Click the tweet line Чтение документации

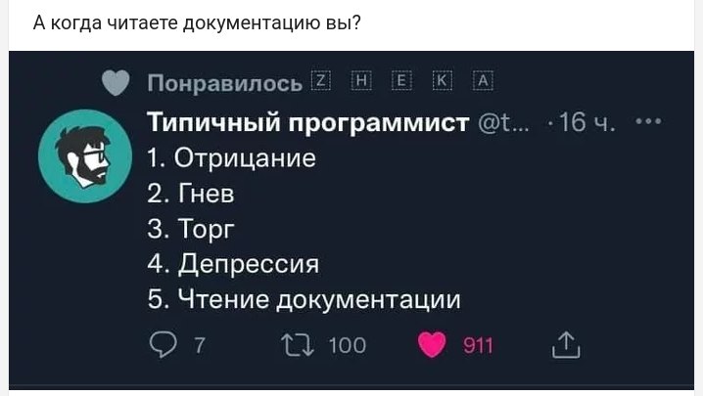pyautogui.click(x=304, y=299)
